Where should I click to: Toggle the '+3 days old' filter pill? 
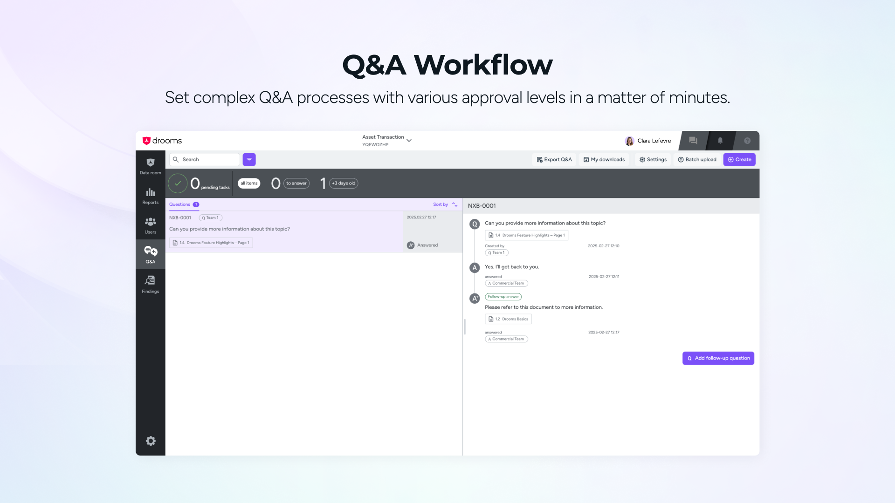tap(344, 183)
